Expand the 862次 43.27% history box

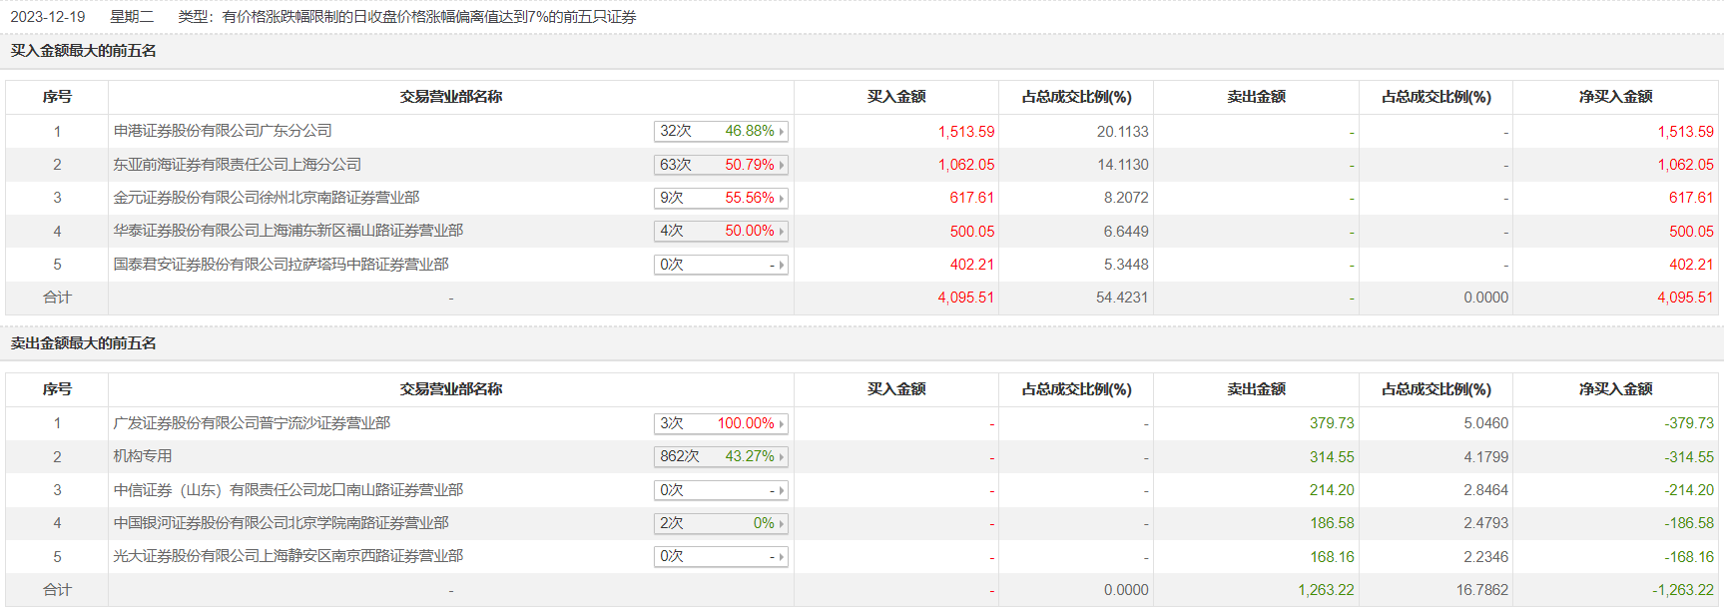click(720, 456)
